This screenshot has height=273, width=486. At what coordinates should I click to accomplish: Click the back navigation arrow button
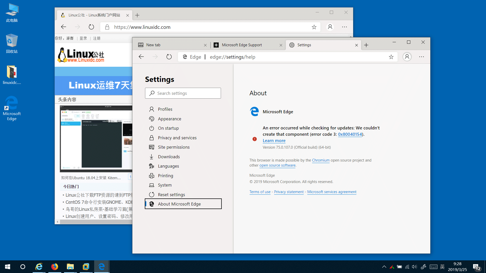pos(141,57)
